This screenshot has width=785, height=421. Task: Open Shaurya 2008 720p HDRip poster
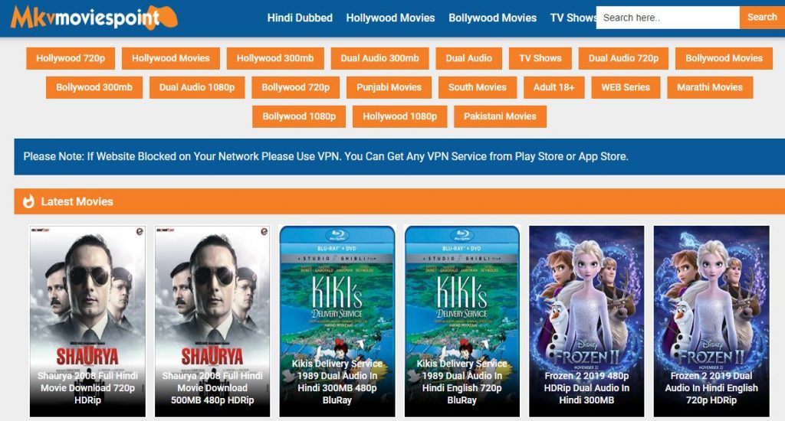tap(87, 321)
